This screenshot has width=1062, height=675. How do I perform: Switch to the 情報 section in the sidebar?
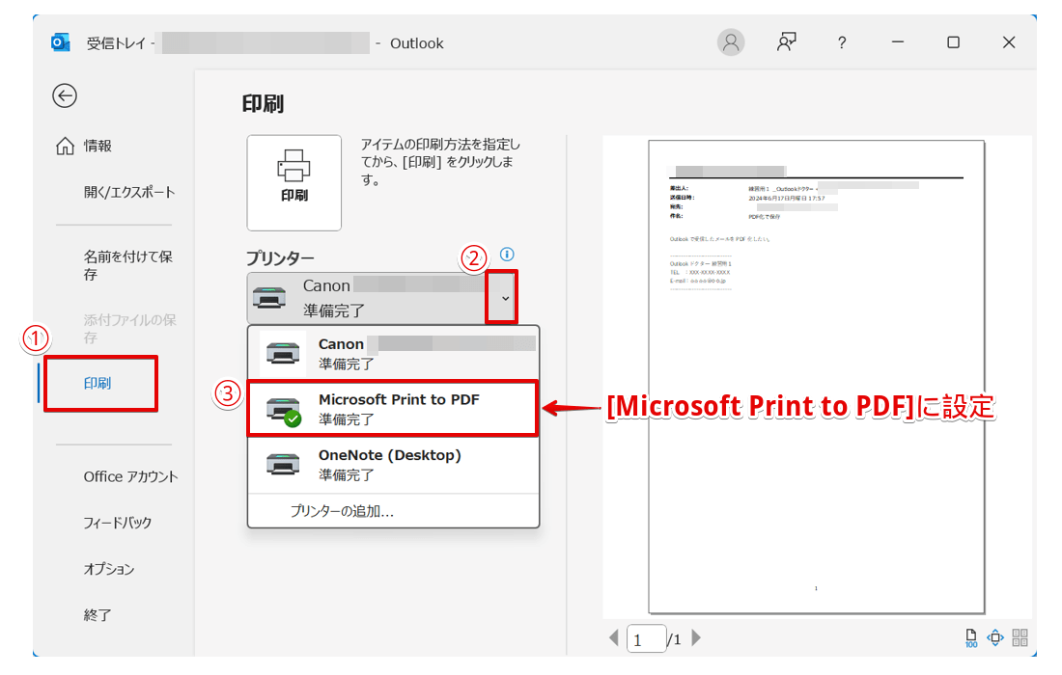coord(97,146)
